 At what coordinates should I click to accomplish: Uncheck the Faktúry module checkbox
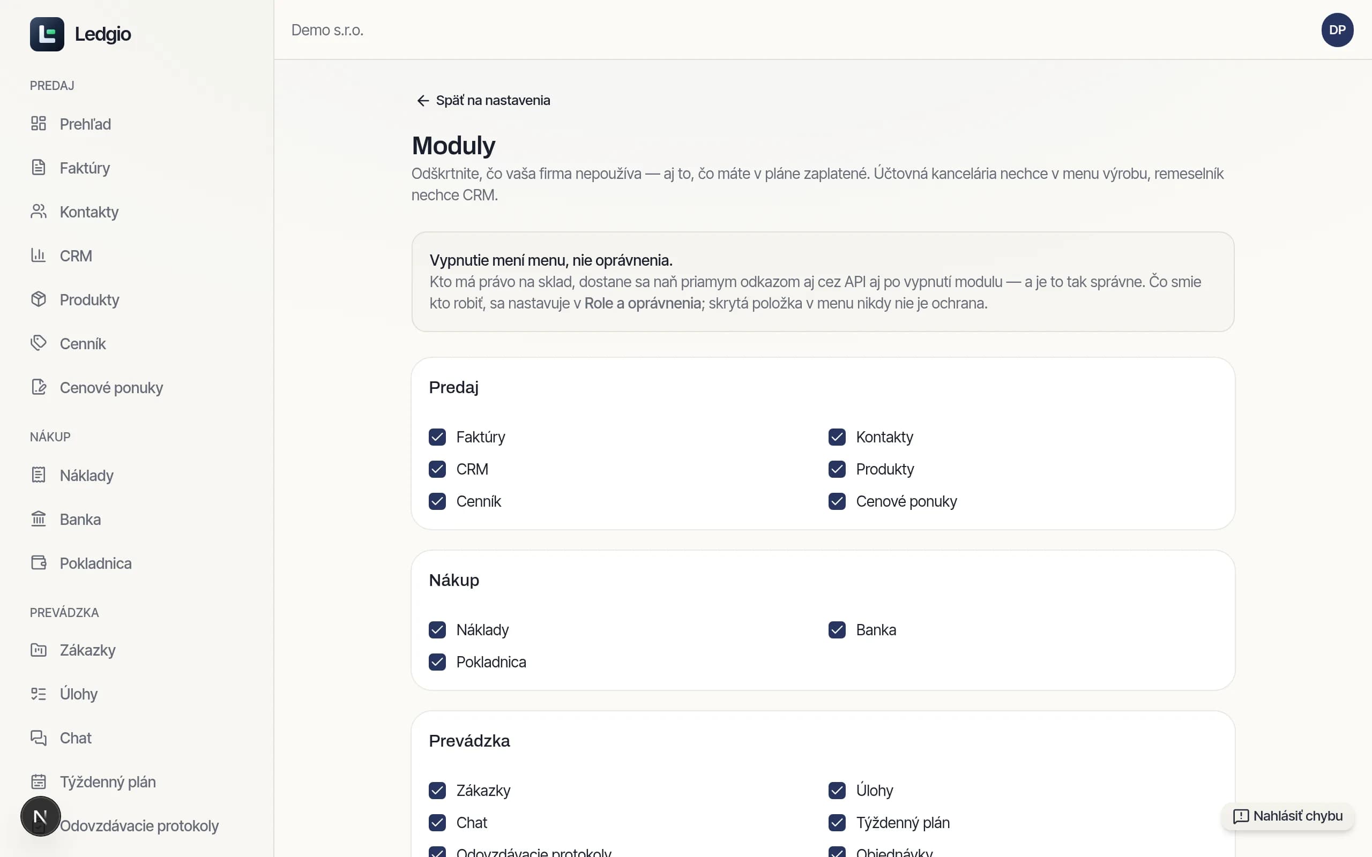point(437,437)
